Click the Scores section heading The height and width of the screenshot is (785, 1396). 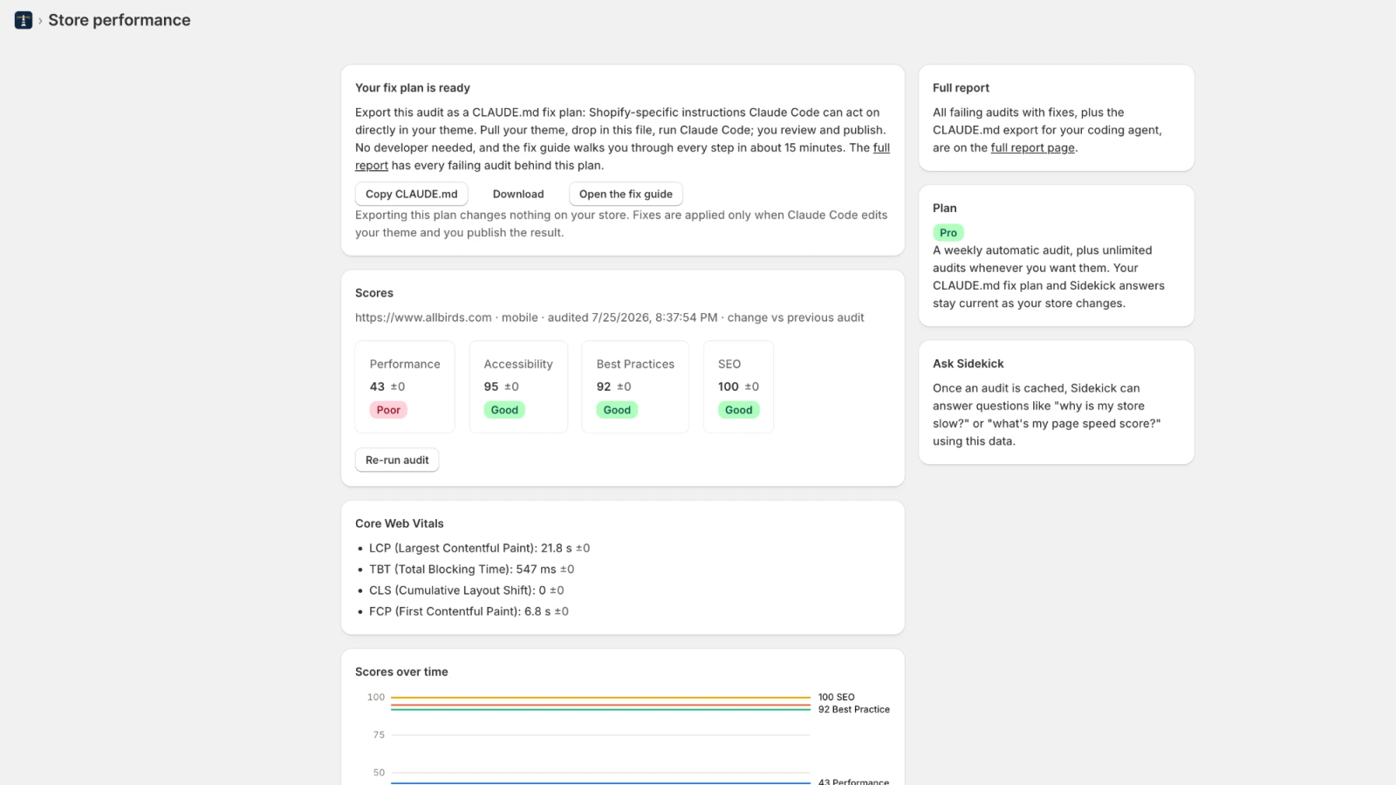point(374,293)
